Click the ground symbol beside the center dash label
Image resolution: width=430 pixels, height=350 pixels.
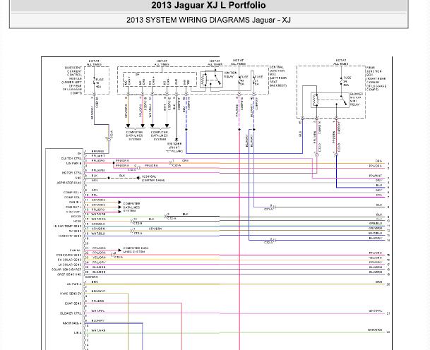coord(138,178)
